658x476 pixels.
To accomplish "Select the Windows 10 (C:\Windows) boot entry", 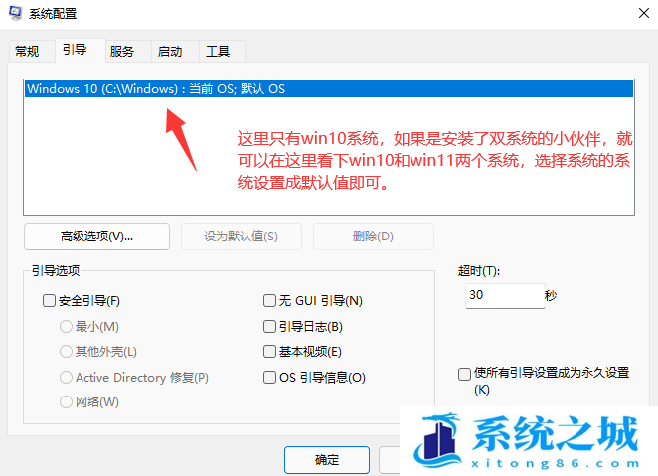I will coord(329,88).
